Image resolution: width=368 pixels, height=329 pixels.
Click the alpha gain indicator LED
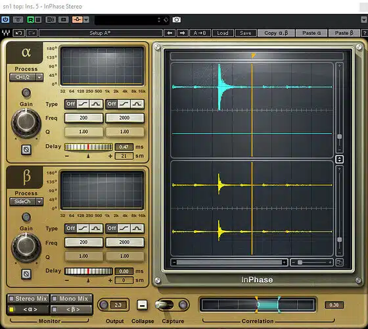click(26, 93)
